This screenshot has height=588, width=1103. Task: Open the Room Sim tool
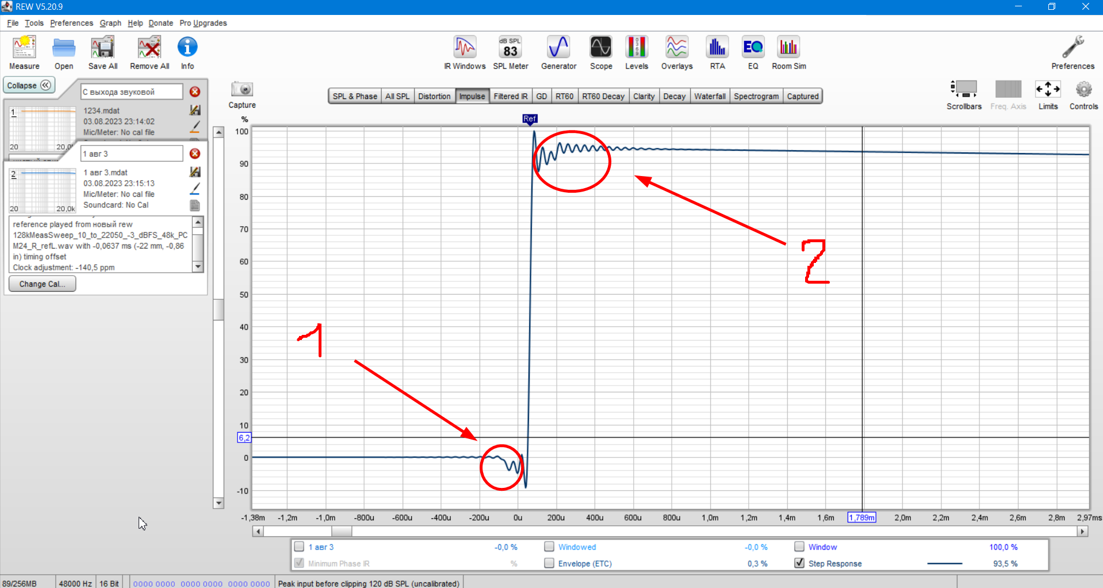tap(789, 47)
